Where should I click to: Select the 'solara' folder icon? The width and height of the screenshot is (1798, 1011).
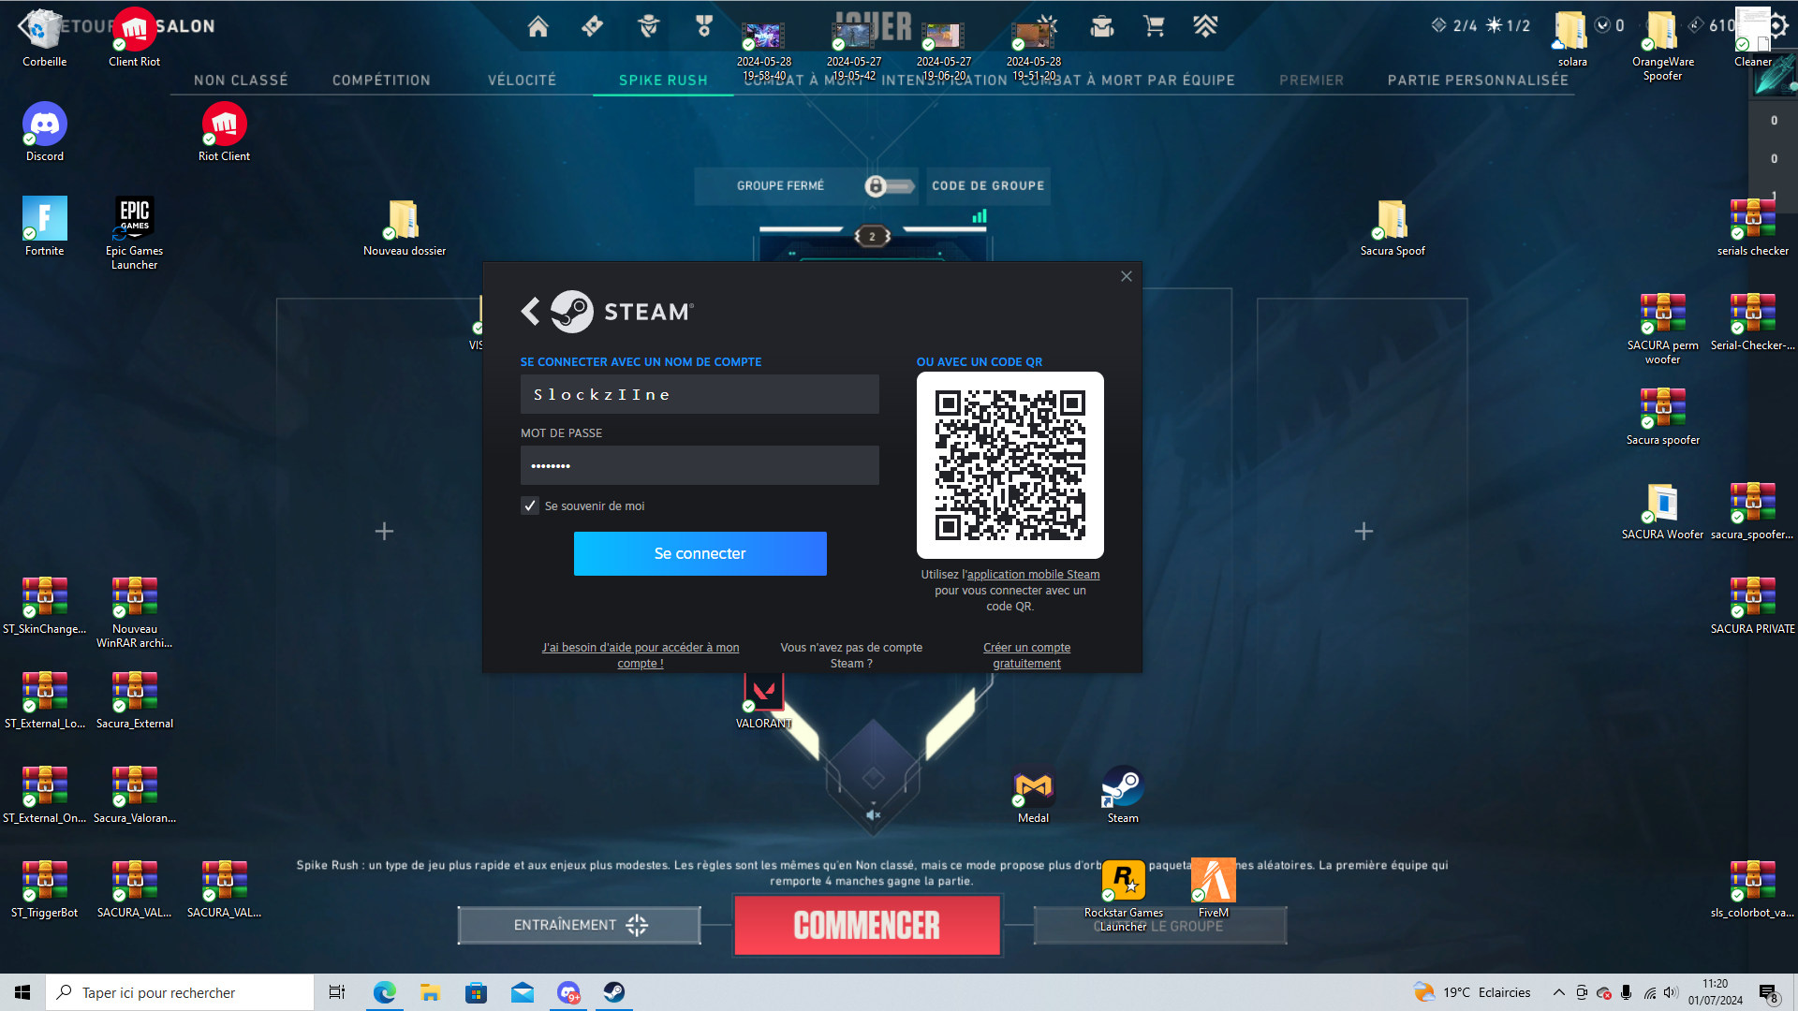pyautogui.click(x=1572, y=38)
